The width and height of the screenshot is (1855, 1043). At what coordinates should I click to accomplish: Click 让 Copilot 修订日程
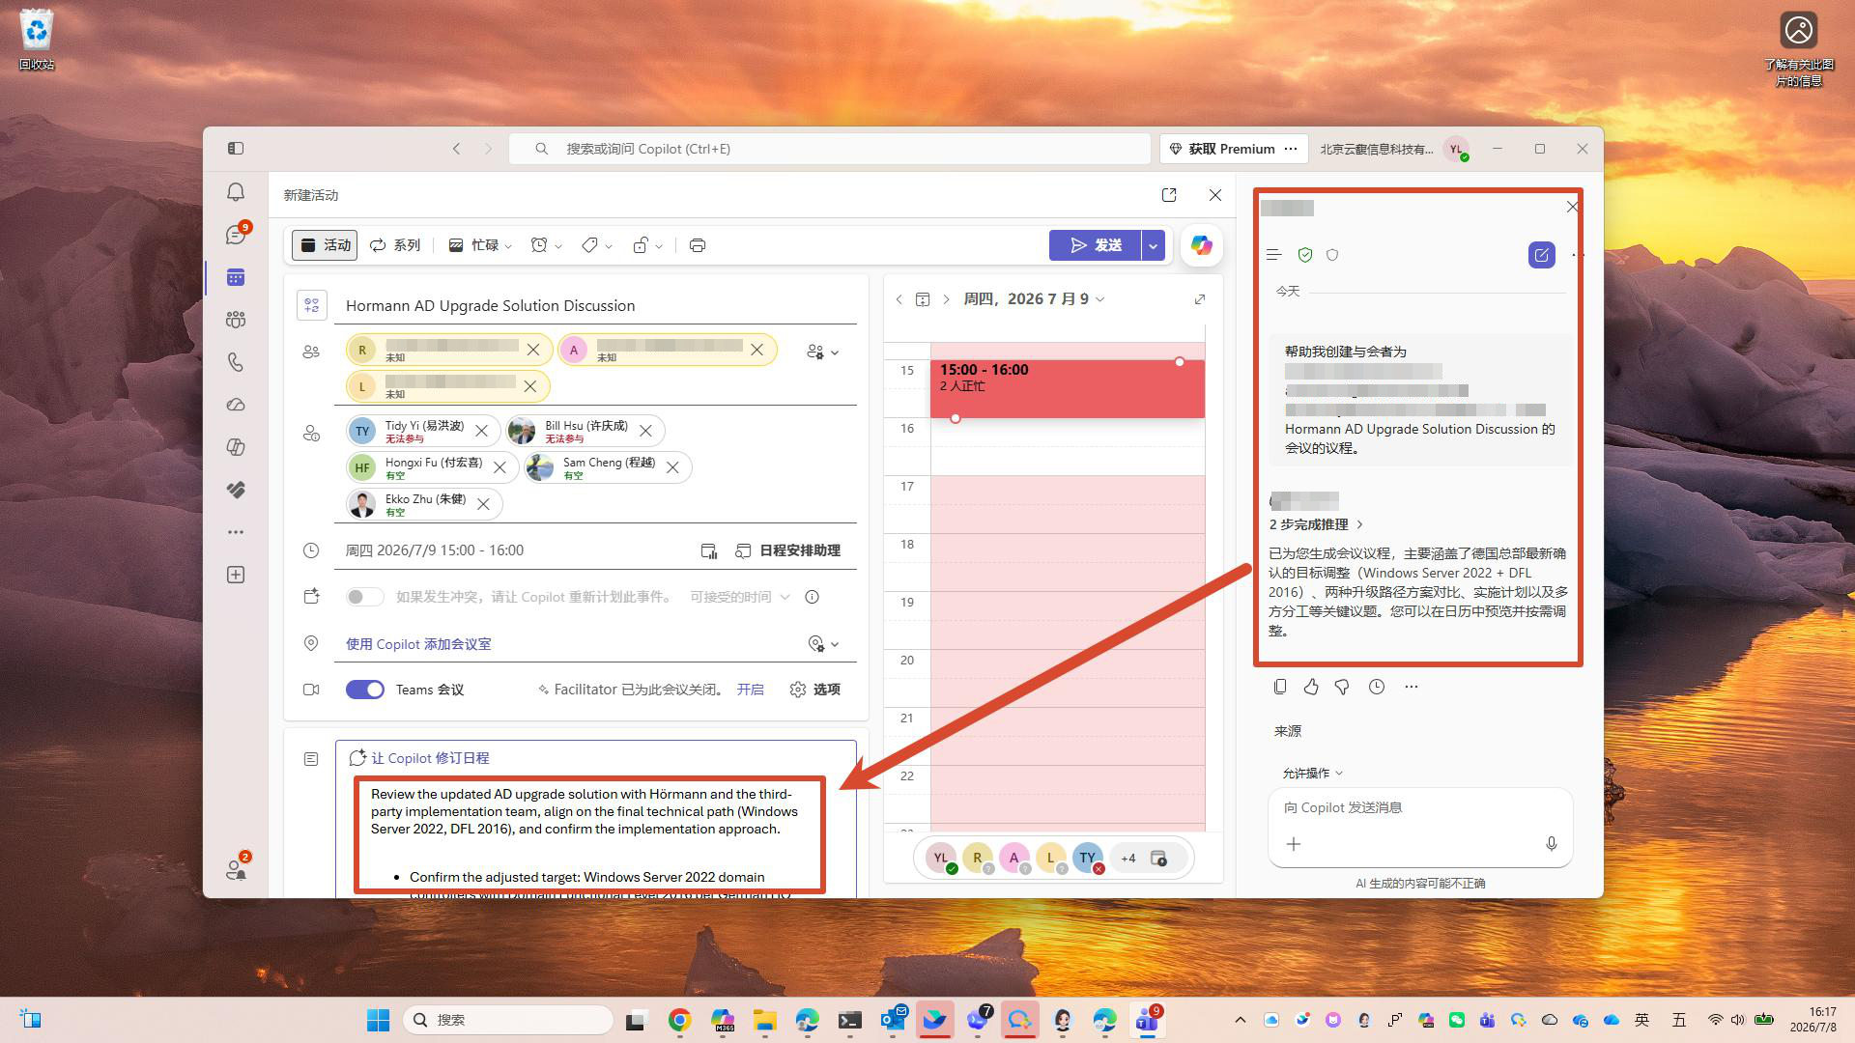point(418,758)
